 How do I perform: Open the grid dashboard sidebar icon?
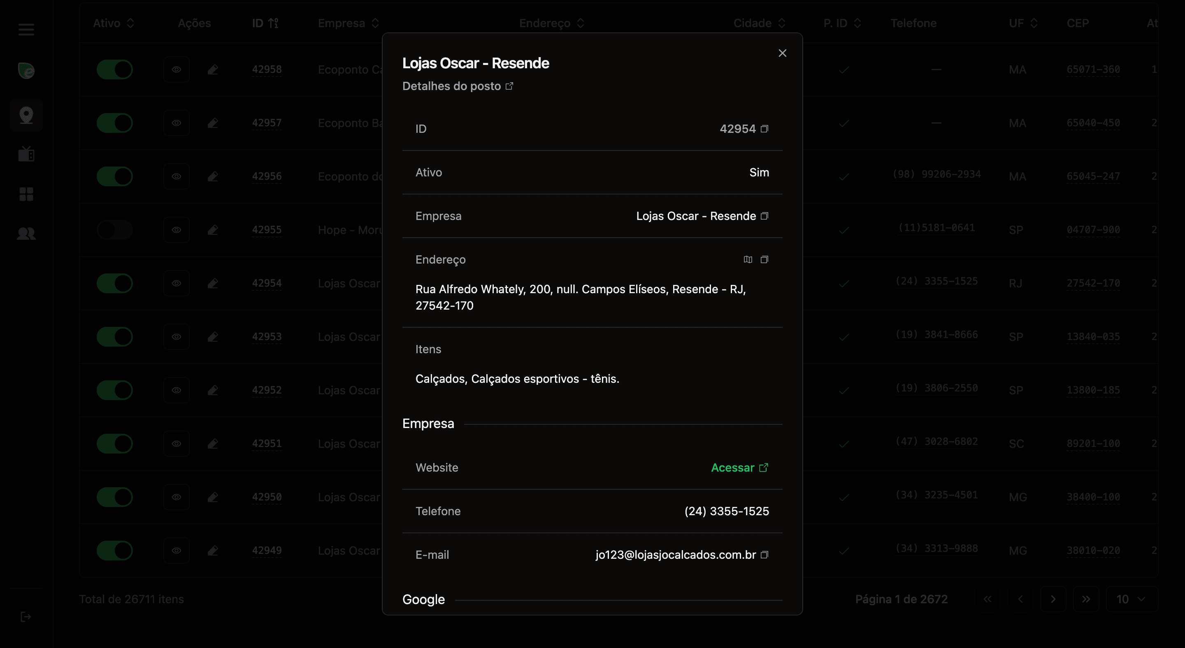click(x=26, y=194)
